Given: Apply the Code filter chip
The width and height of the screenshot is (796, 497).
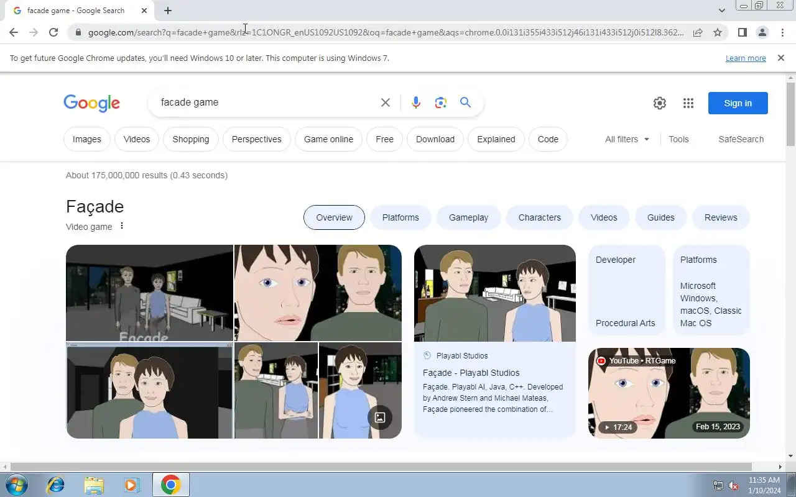Looking at the screenshot, I should tap(548, 139).
